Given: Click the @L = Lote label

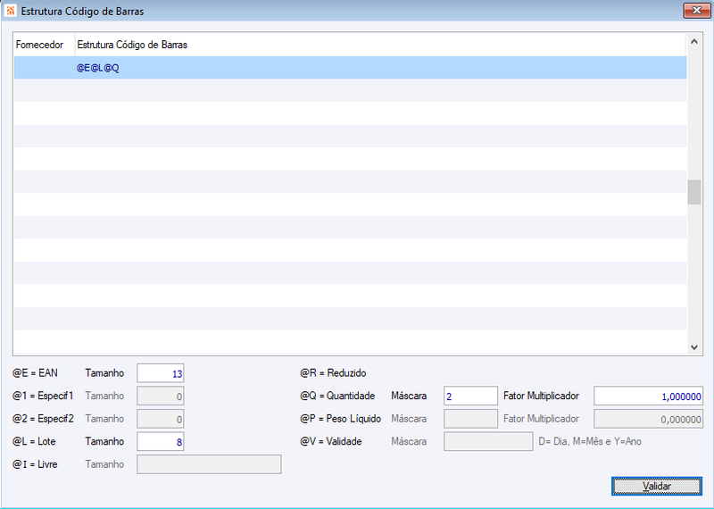Looking at the screenshot, I should point(34,441).
